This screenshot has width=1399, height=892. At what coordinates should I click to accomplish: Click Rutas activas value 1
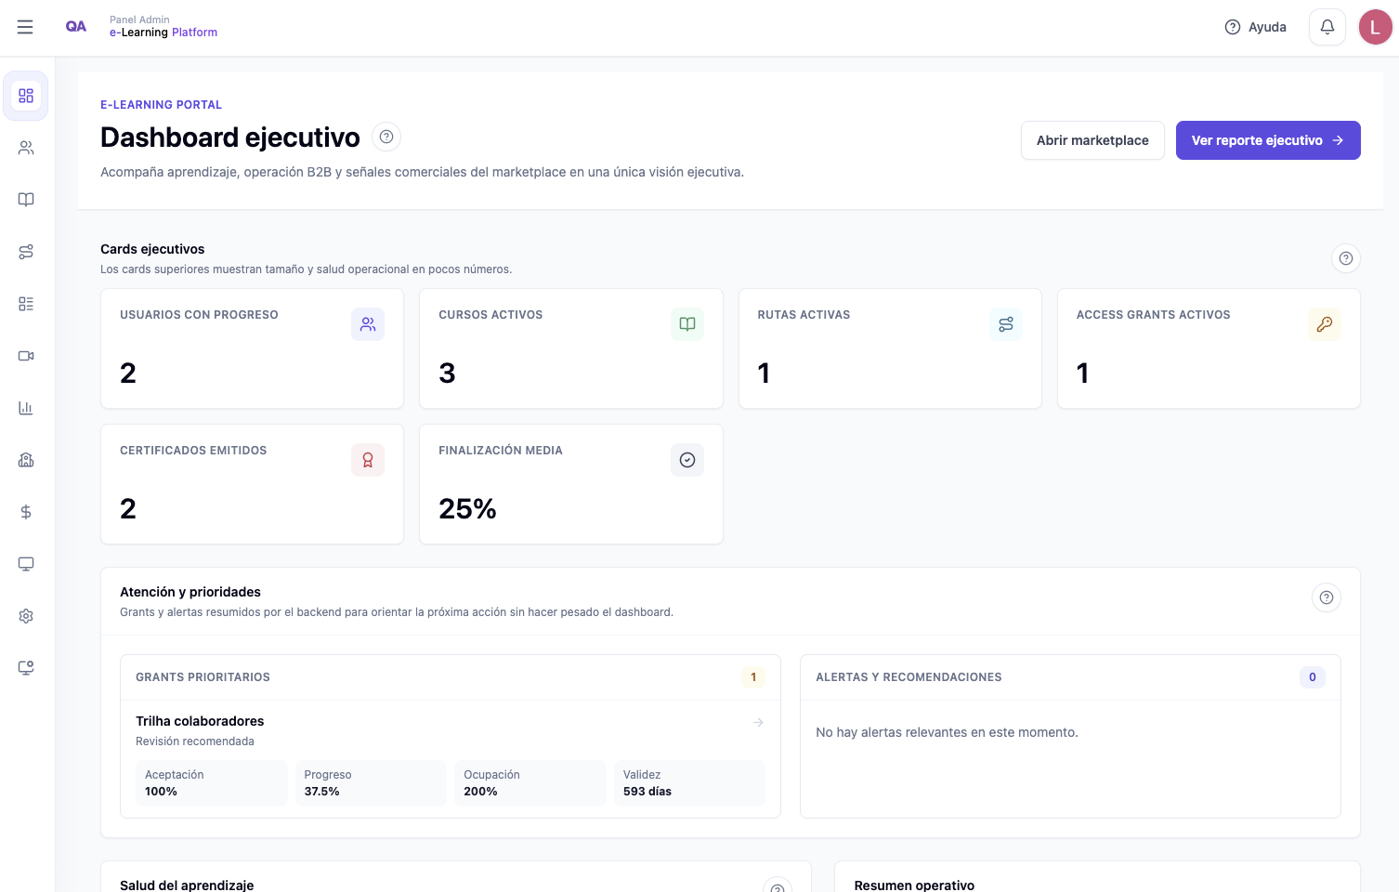(764, 374)
